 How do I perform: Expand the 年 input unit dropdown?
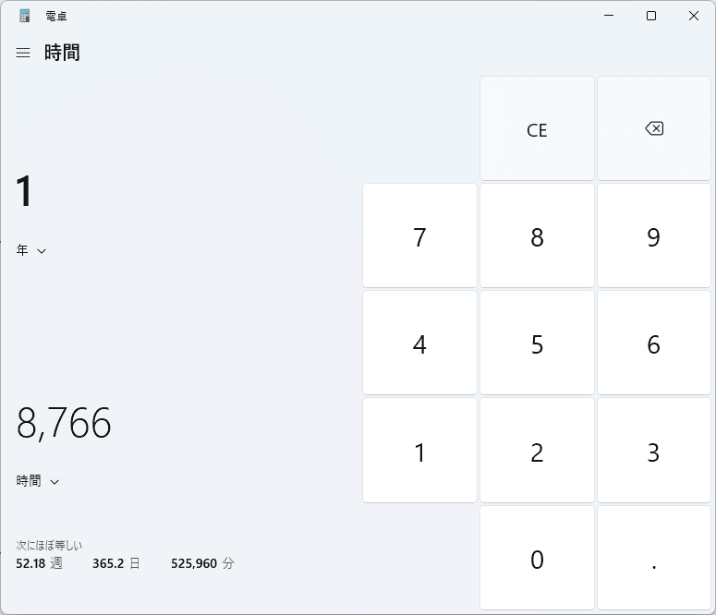(x=31, y=250)
